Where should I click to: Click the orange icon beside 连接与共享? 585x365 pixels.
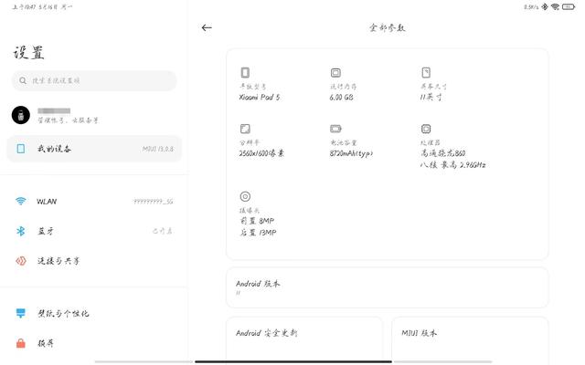pyautogui.click(x=21, y=261)
